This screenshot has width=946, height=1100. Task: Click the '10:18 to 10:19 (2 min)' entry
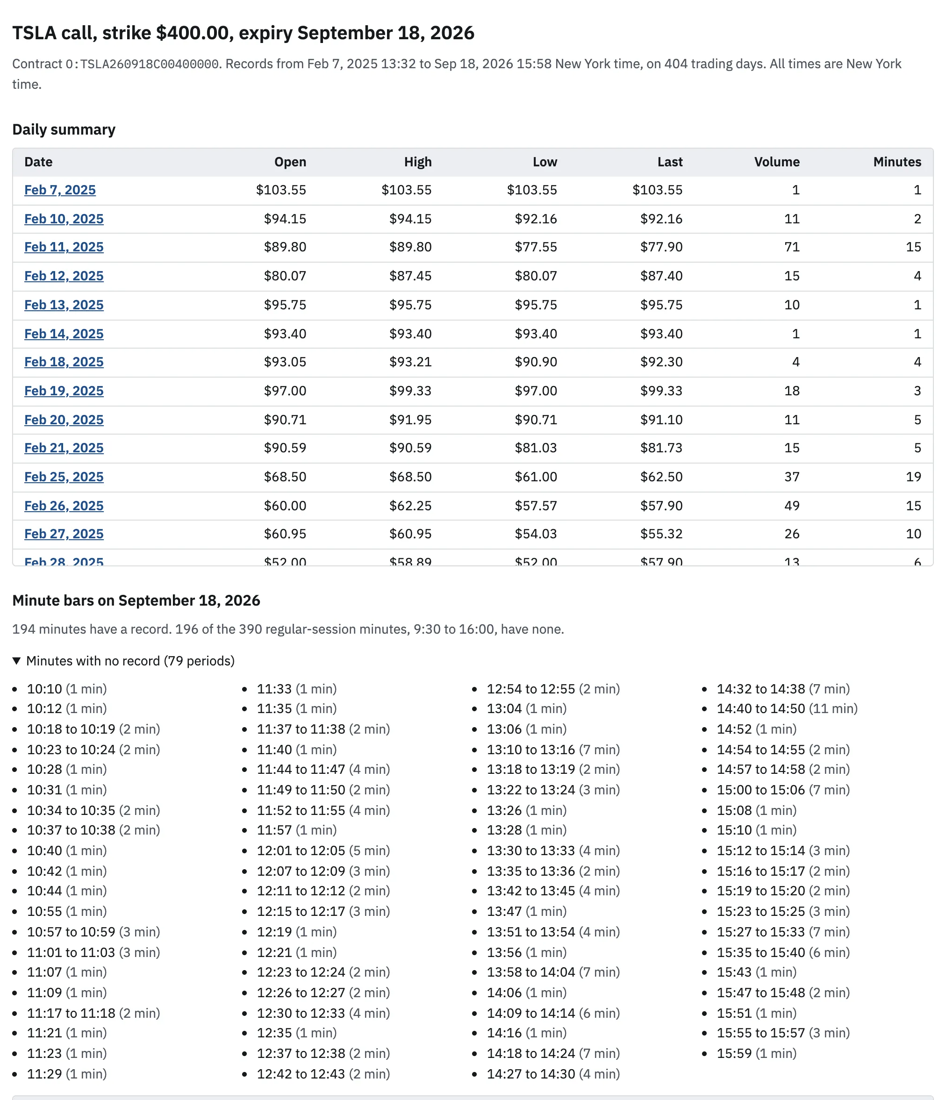pyautogui.click(x=93, y=729)
